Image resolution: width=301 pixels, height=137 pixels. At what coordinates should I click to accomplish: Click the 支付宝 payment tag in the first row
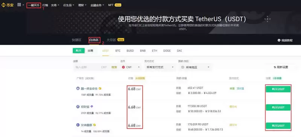tap(240, 89)
